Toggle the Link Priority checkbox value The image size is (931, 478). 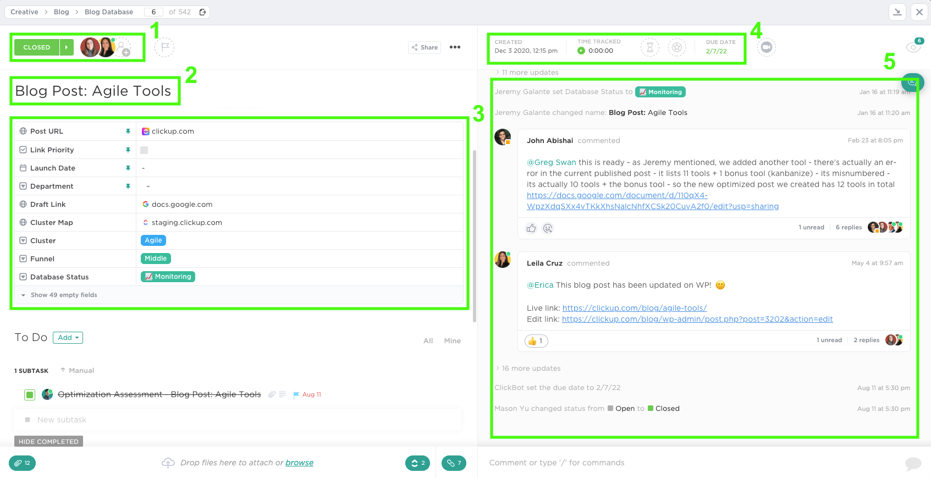pyautogui.click(x=144, y=150)
